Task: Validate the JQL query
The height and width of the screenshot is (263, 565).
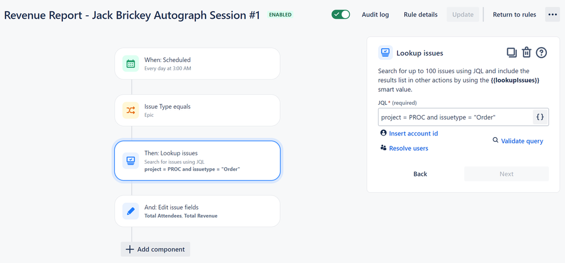Action: (x=518, y=141)
